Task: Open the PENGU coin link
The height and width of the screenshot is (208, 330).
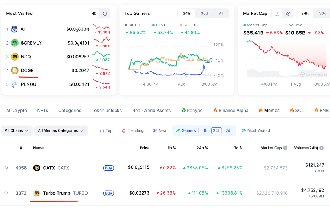Action: [x=28, y=84]
